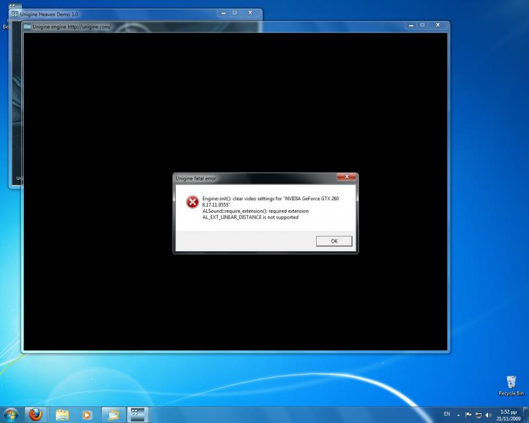The image size is (529, 423).
Task: Open the Windows Start menu
Action: tap(11, 414)
